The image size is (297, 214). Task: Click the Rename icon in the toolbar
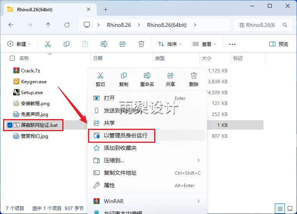(104, 44)
